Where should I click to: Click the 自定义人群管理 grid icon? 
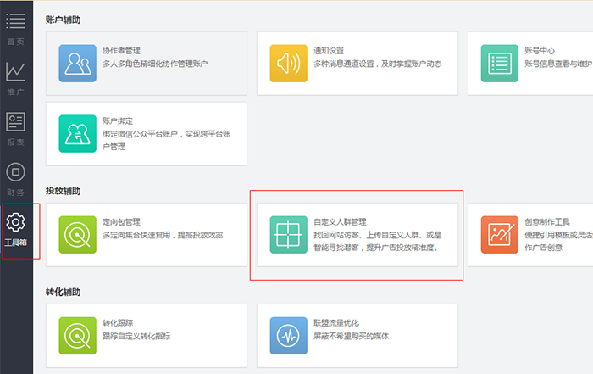click(289, 235)
